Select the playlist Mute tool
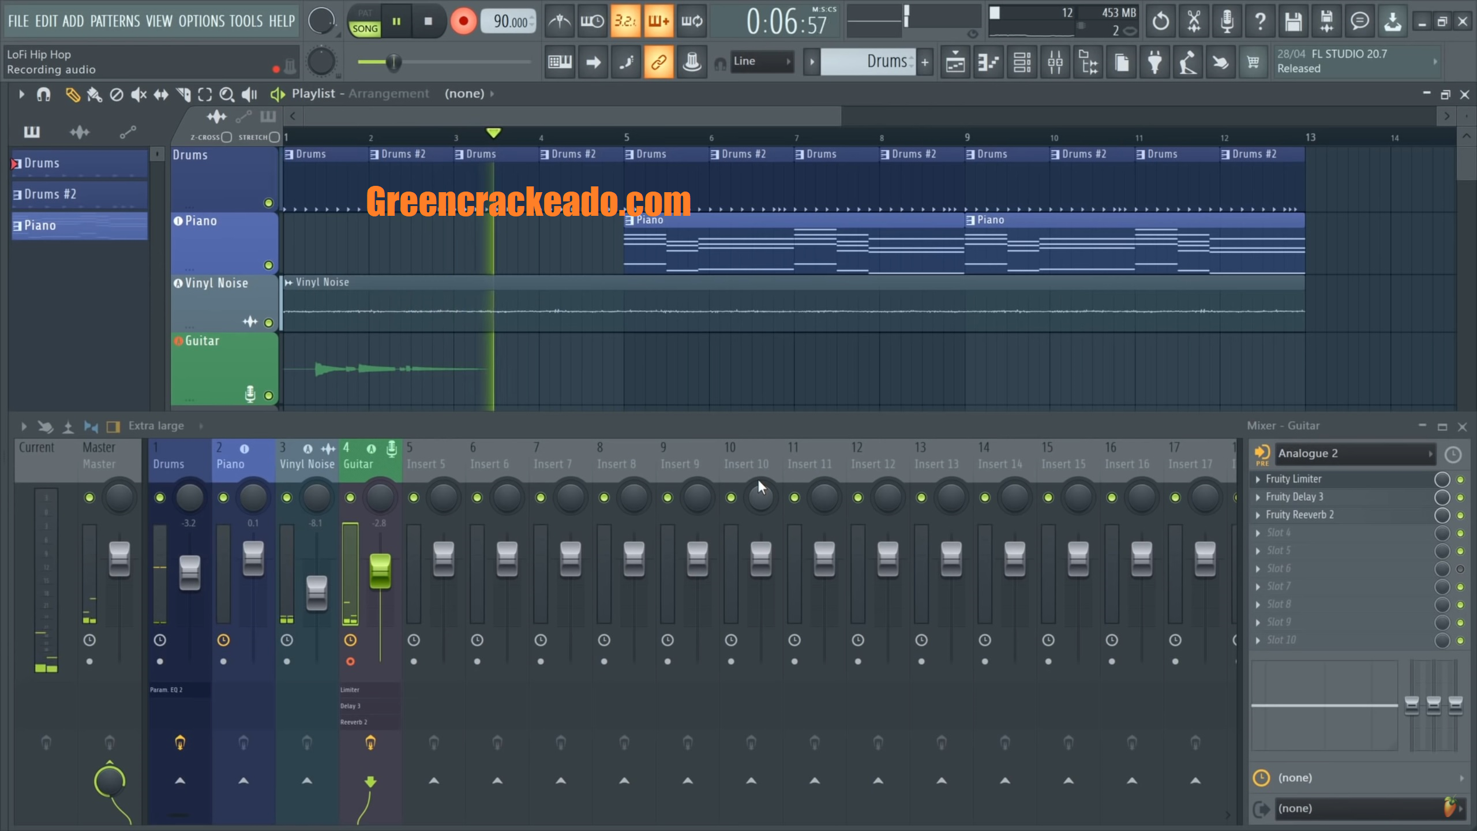The width and height of the screenshot is (1477, 831). click(x=138, y=94)
